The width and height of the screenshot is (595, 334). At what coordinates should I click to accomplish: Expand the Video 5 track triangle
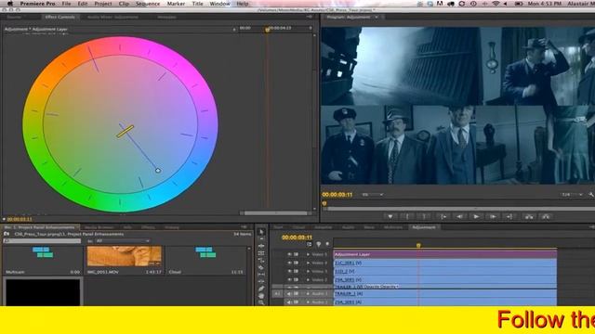[x=308, y=254]
